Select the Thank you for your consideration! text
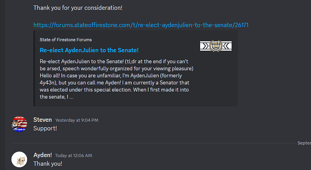 [x=78, y=8]
